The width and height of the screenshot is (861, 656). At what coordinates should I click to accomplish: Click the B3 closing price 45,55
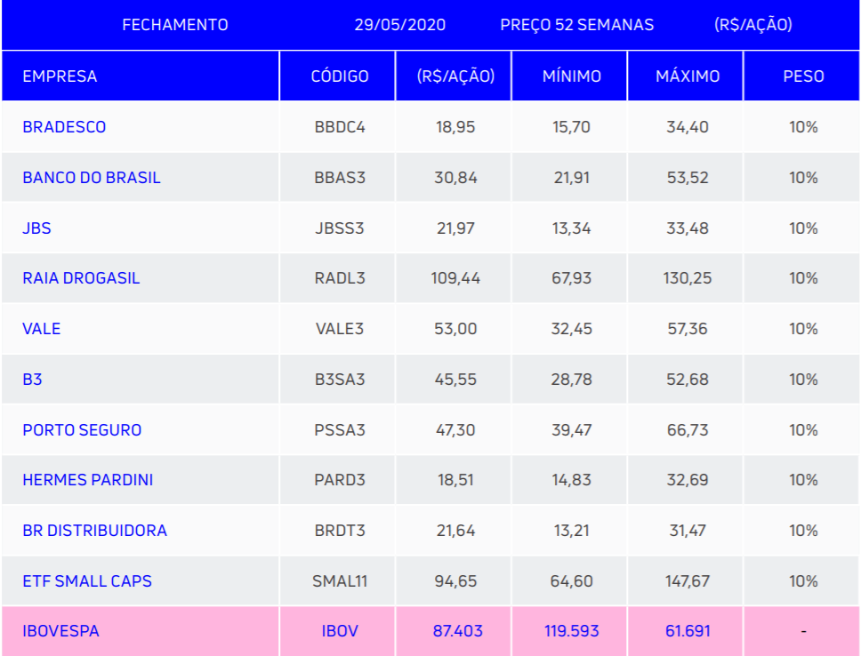455,379
